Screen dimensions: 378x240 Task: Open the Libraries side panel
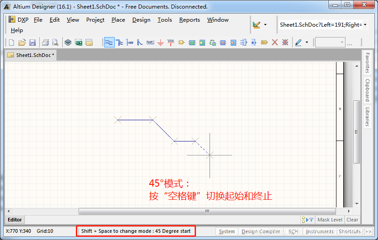(367, 117)
